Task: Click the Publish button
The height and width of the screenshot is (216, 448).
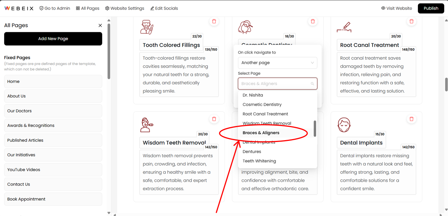Action: 431,8
